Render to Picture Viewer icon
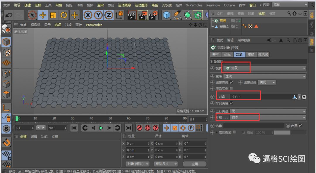This screenshot has height=173, width=316. click(143, 15)
